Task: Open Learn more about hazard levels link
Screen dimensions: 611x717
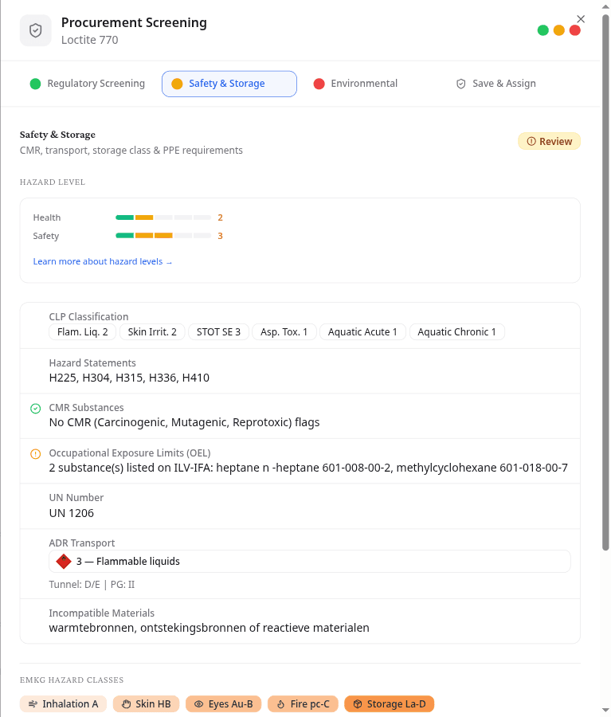Action: (103, 261)
